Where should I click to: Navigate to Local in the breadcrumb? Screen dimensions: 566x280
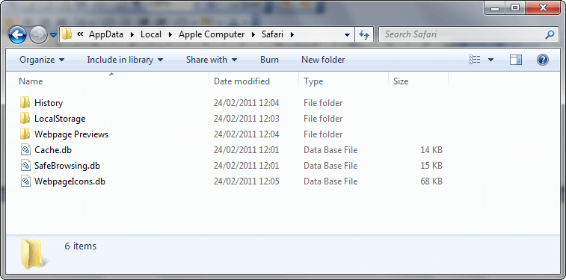click(151, 34)
